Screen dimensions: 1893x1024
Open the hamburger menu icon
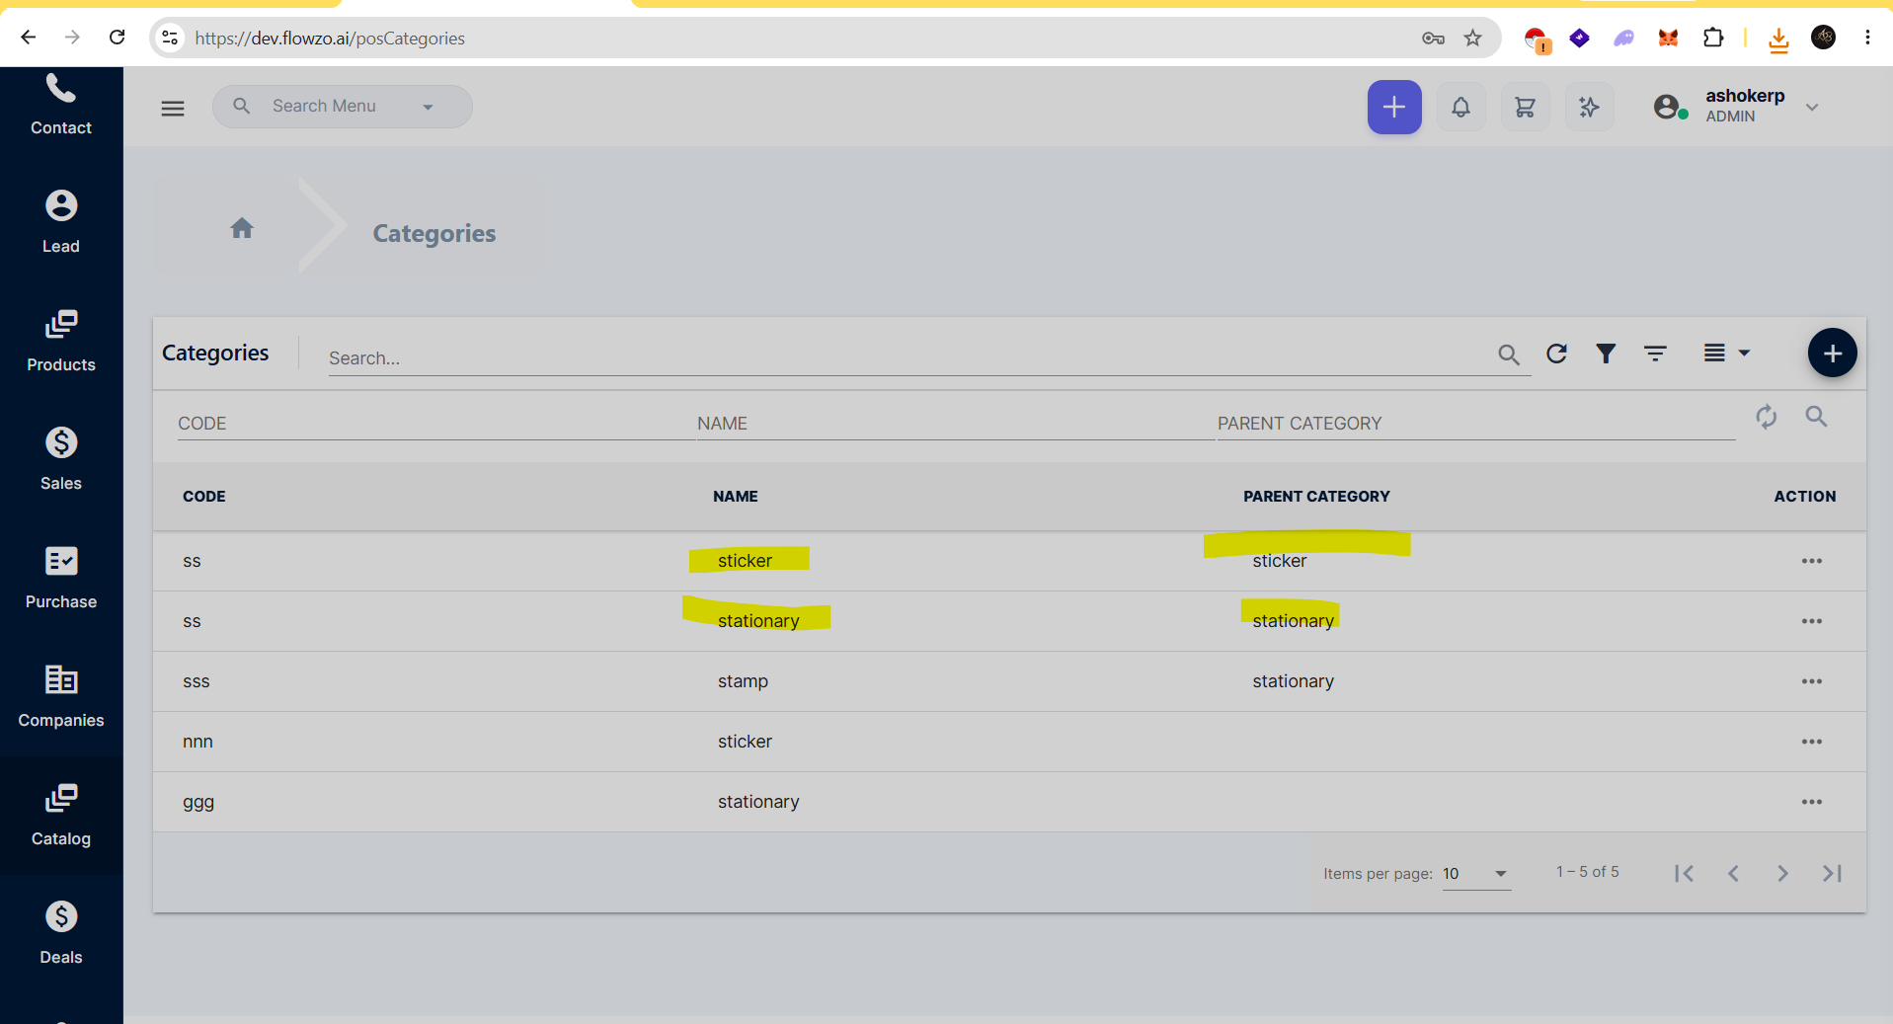click(x=173, y=108)
